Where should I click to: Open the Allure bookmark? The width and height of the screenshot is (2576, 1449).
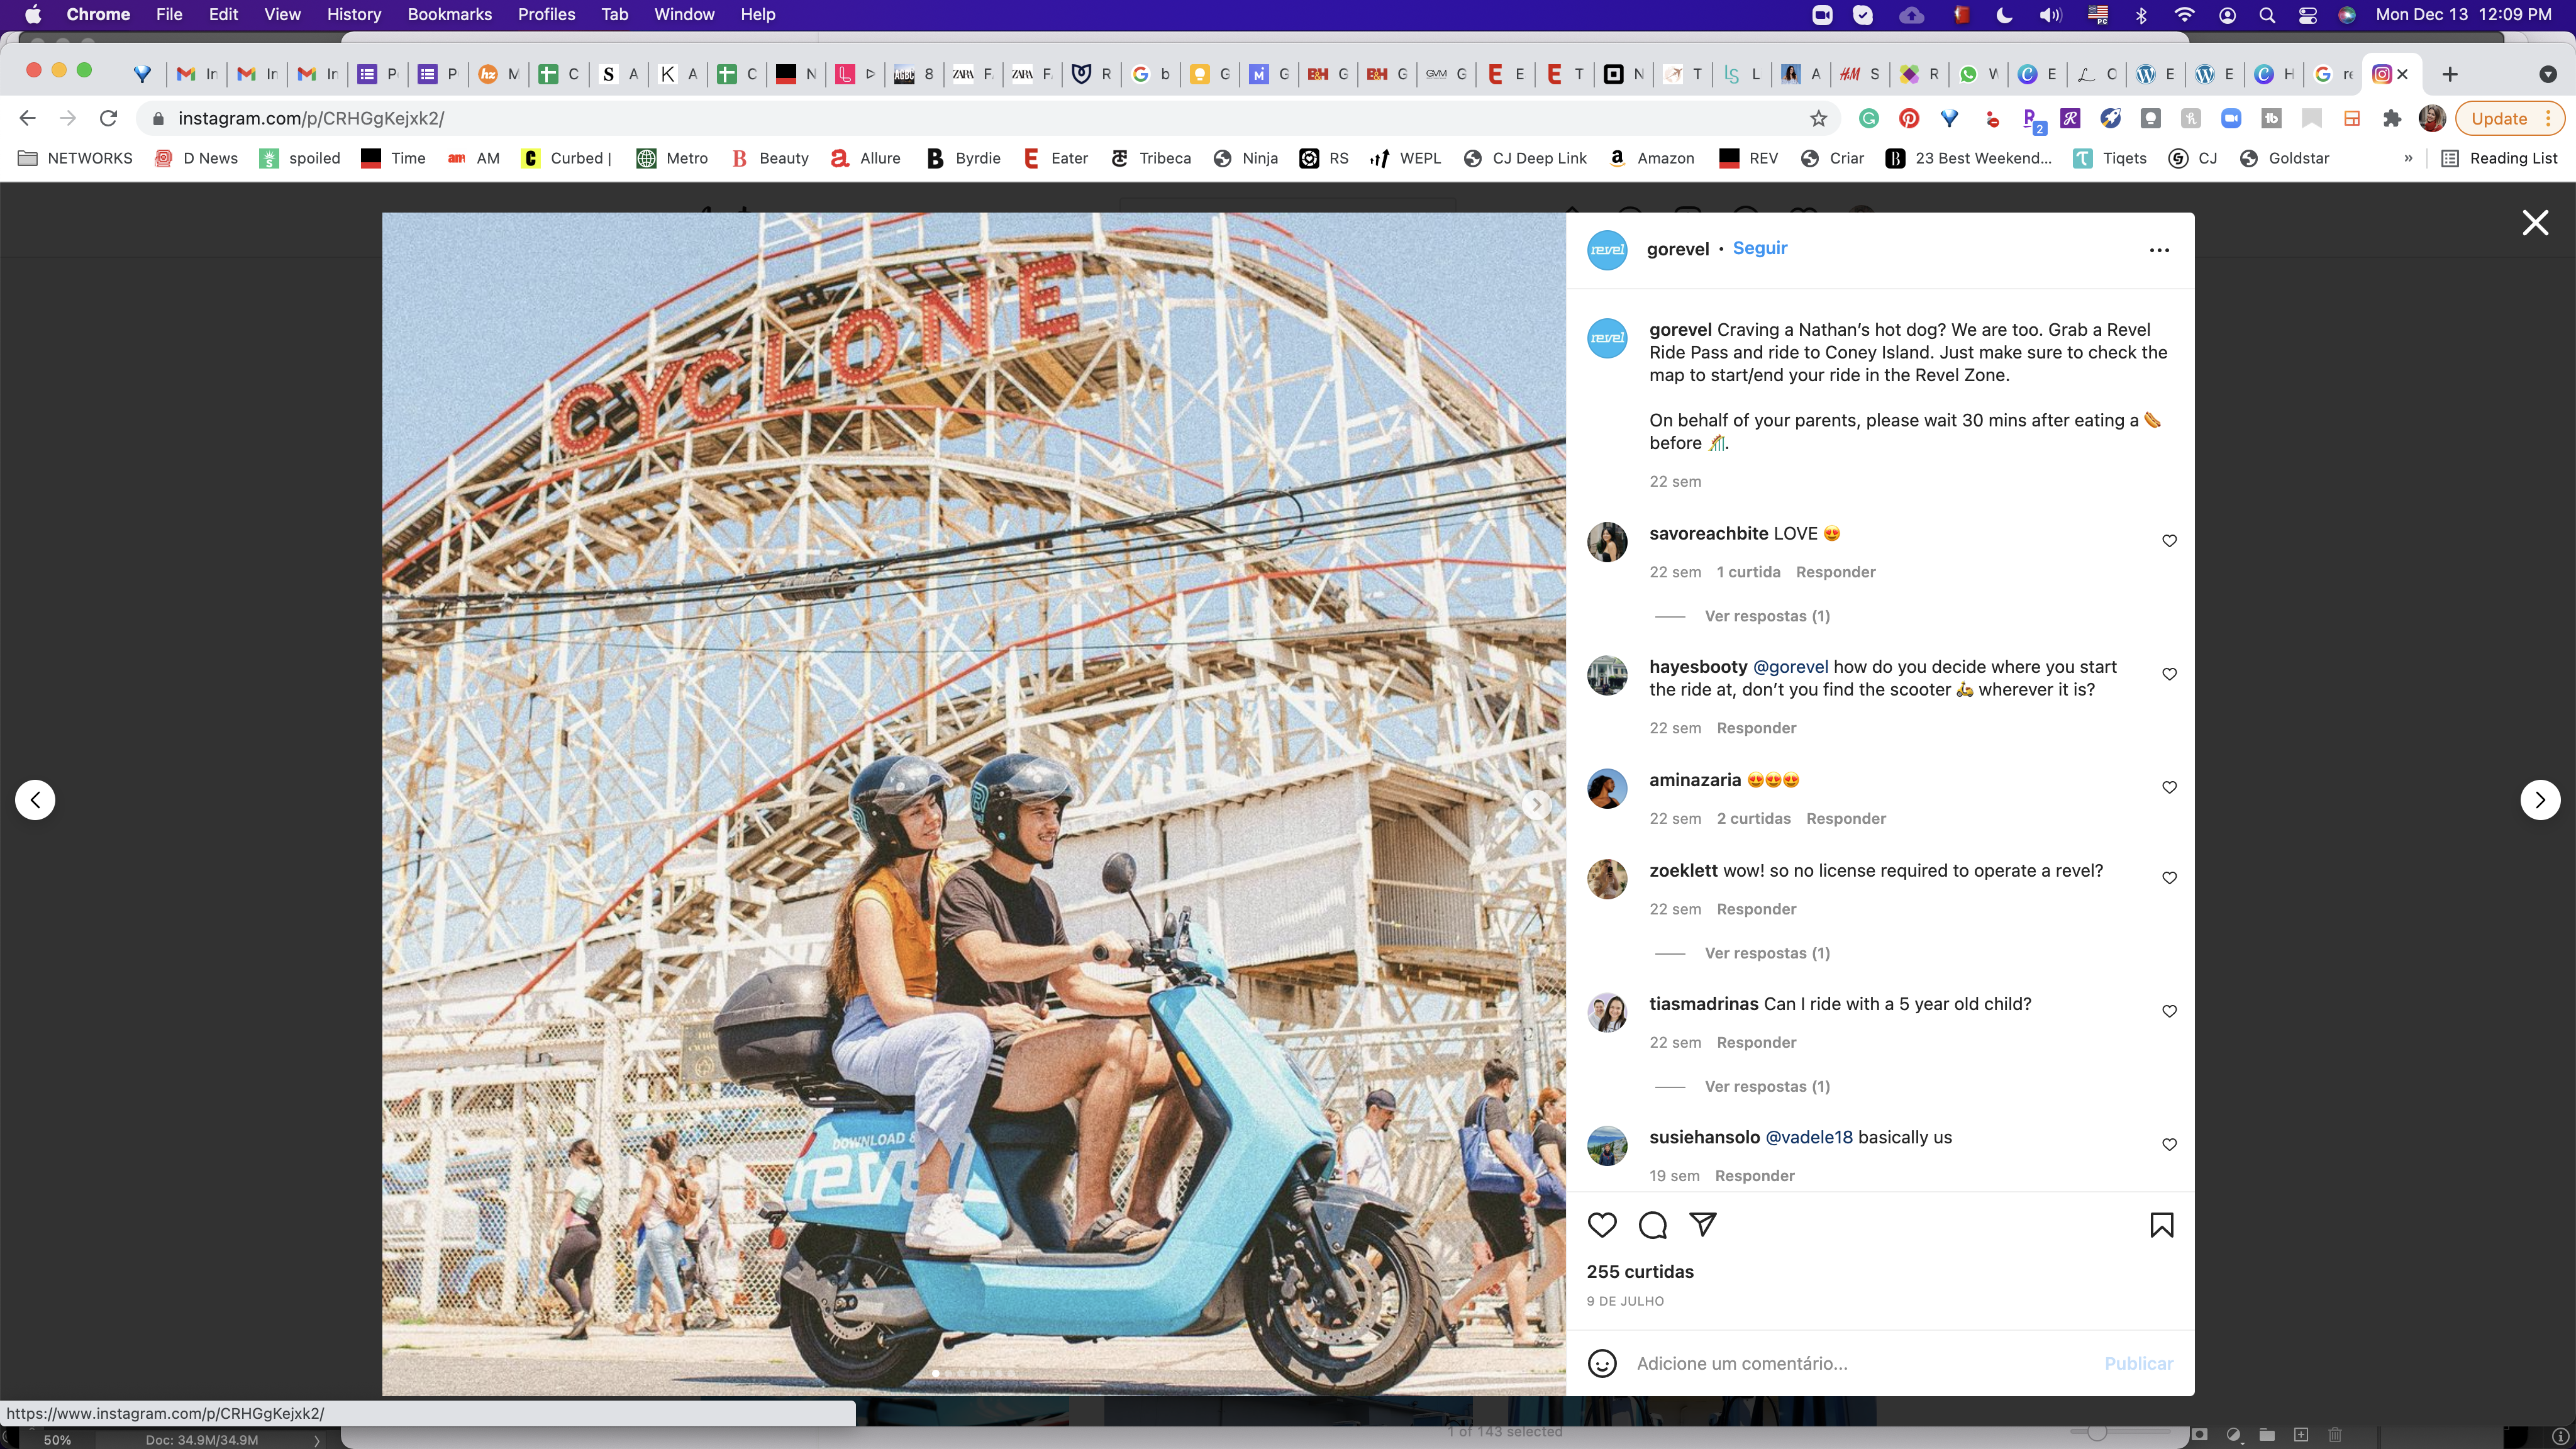pos(866,158)
